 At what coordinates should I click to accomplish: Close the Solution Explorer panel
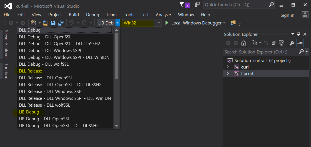tap(305, 34)
